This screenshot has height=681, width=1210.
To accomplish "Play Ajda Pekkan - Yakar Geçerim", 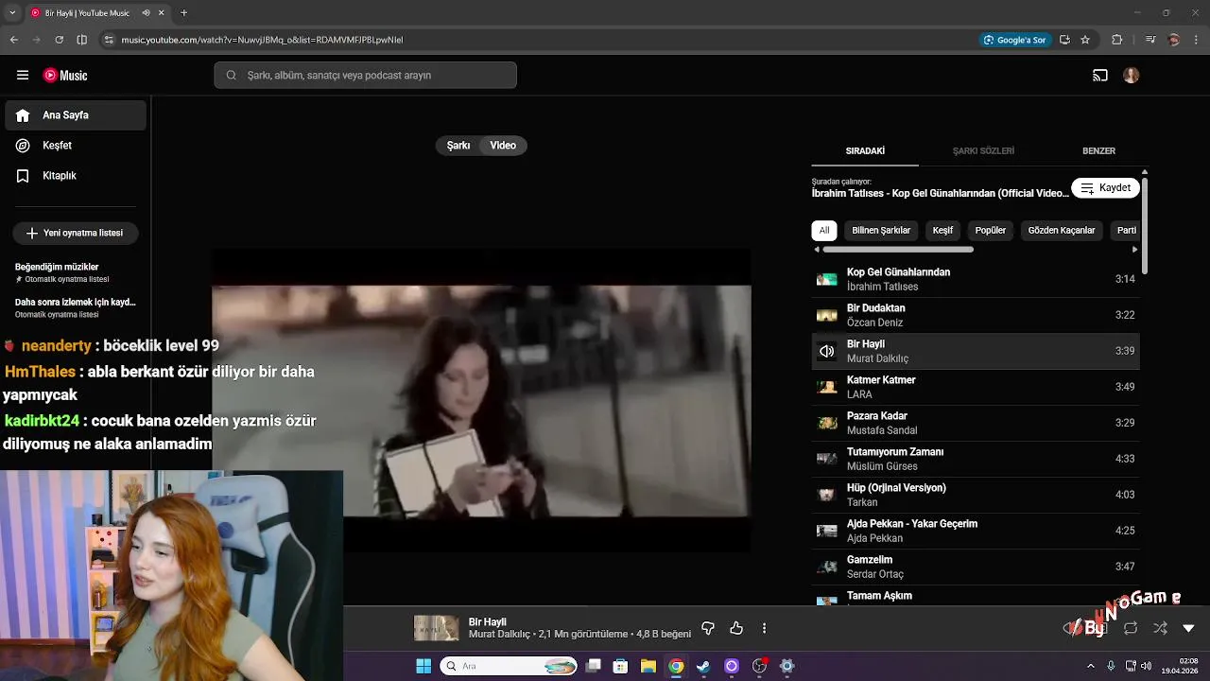I will [x=976, y=531].
